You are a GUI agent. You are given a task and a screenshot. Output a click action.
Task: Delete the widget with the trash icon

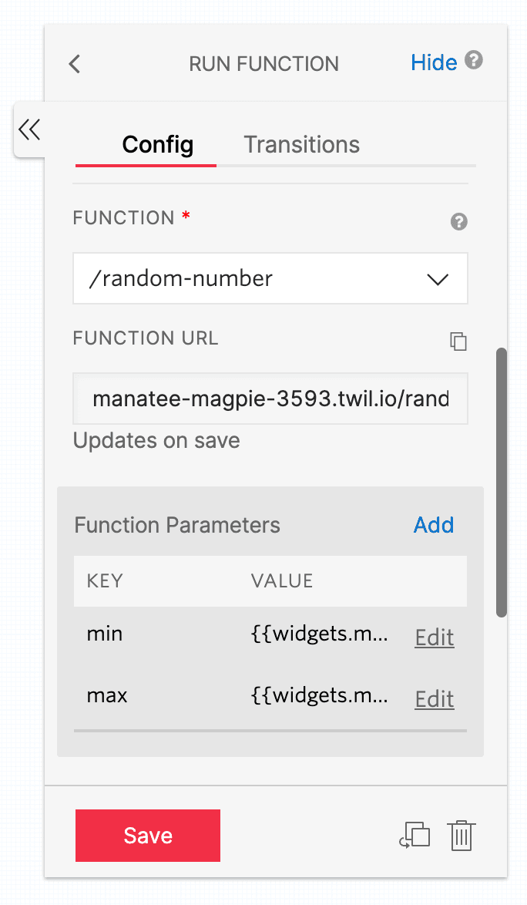pyautogui.click(x=461, y=835)
